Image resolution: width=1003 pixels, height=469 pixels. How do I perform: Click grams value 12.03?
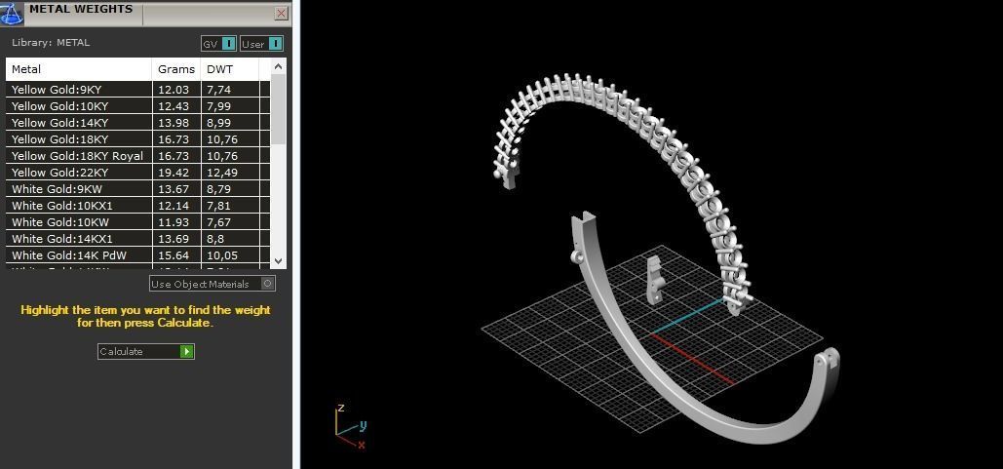tap(174, 90)
